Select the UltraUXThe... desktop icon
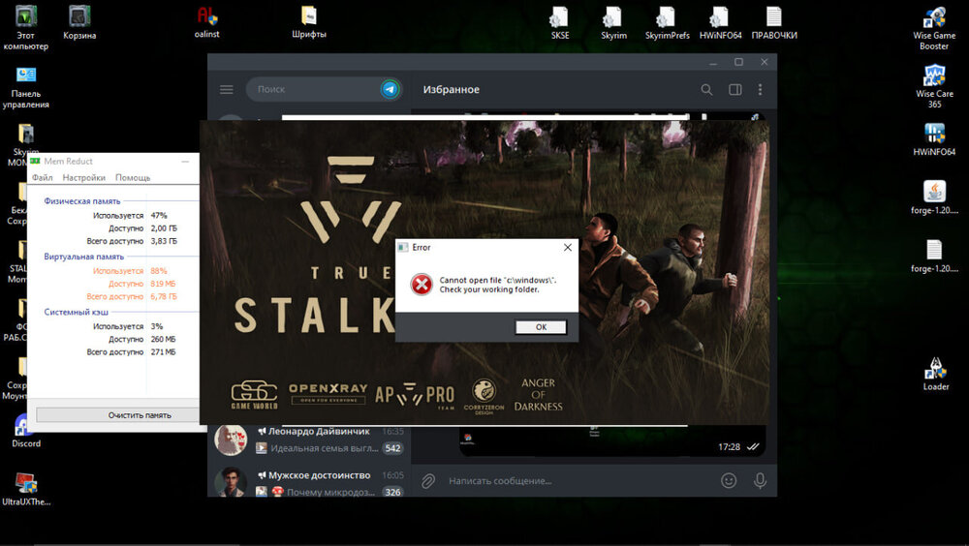 coord(26,489)
